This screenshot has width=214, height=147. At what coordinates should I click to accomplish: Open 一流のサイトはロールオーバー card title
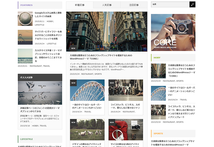[87, 106]
